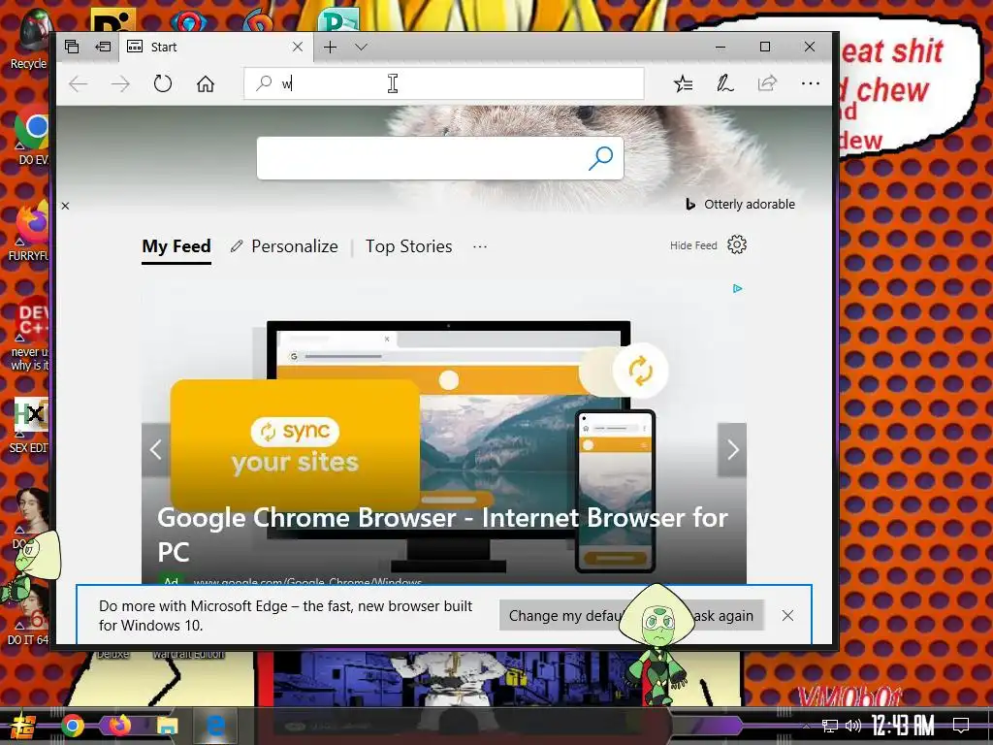Click the Bing search magnifier button
The width and height of the screenshot is (993, 745).
click(x=600, y=158)
